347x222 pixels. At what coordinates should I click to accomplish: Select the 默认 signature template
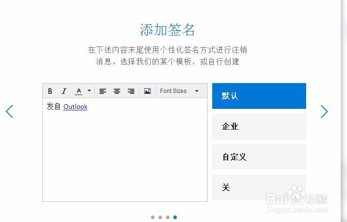coord(259,96)
